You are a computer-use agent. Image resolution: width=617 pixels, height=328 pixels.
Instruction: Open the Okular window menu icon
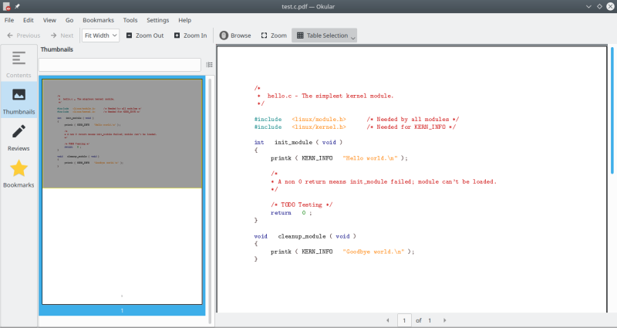6,6
